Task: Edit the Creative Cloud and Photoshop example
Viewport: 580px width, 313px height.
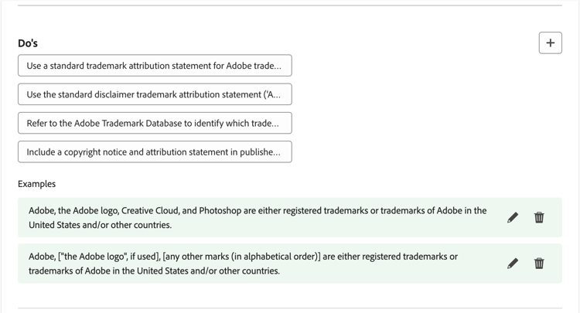Action: [513, 218]
